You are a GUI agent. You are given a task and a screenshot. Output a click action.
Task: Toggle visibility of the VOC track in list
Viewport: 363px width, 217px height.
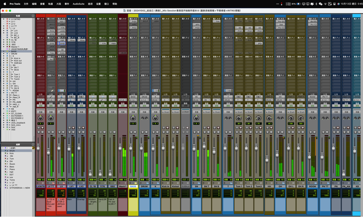[x=4, y=130]
